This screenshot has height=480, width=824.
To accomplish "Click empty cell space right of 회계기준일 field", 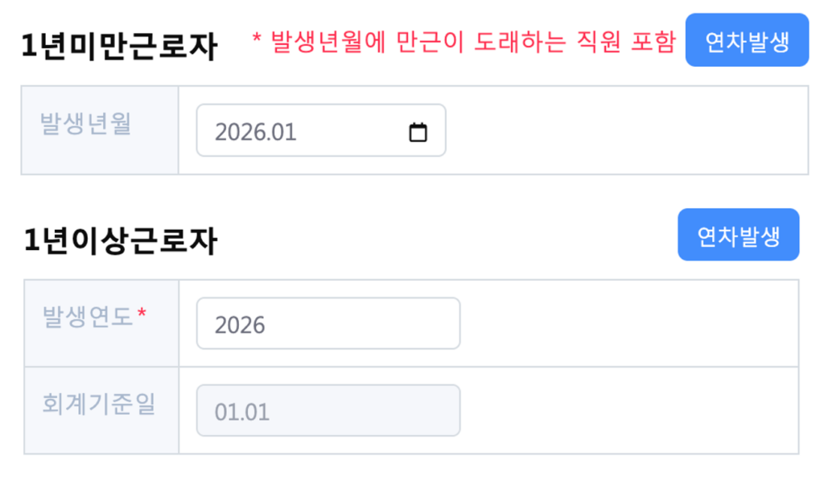I will (628, 411).
